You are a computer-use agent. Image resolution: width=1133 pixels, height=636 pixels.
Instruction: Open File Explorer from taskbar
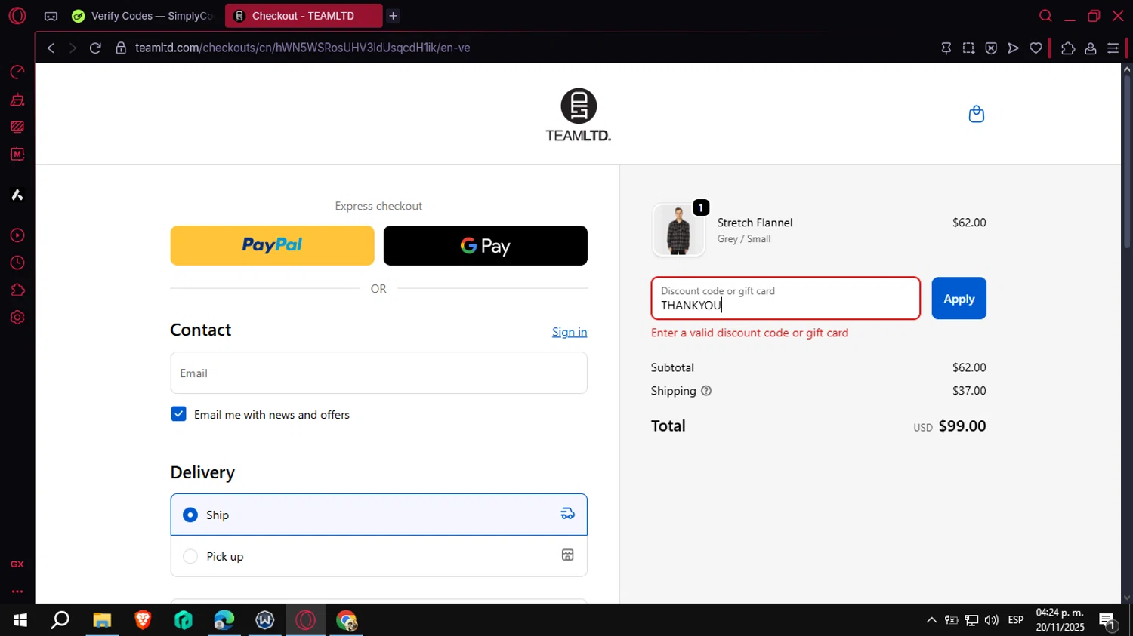(102, 620)
